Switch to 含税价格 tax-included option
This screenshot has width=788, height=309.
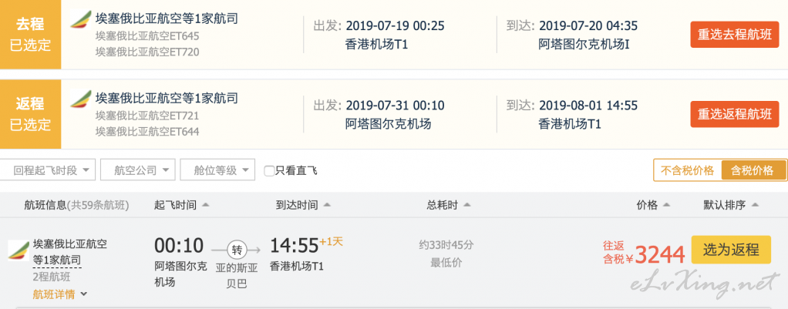pyautogui.click(x=753, y=170)
